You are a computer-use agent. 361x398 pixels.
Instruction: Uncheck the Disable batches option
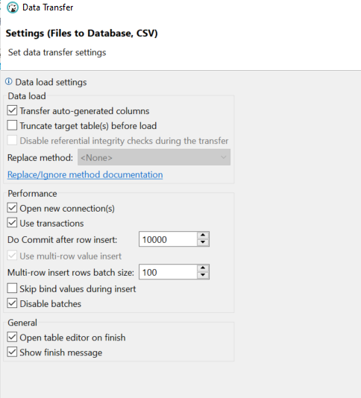(x=12, y=303)
